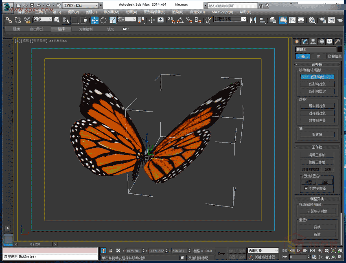This screenshot has width=346, height=263.
Task: Click time slider 0 / 200
Action: click(35, 244)
